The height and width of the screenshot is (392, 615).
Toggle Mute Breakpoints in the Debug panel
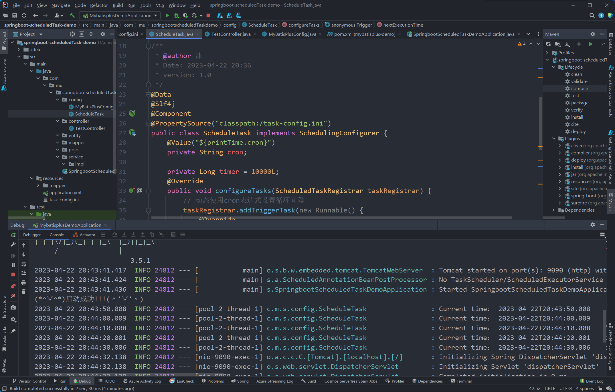pyautogui.click(x=13, y=296)
